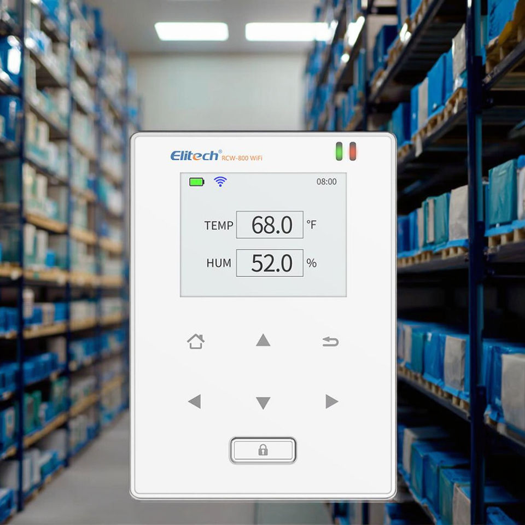Click the 52.0 humidity reading
The image size is (525, 525).
coord(272,263)
